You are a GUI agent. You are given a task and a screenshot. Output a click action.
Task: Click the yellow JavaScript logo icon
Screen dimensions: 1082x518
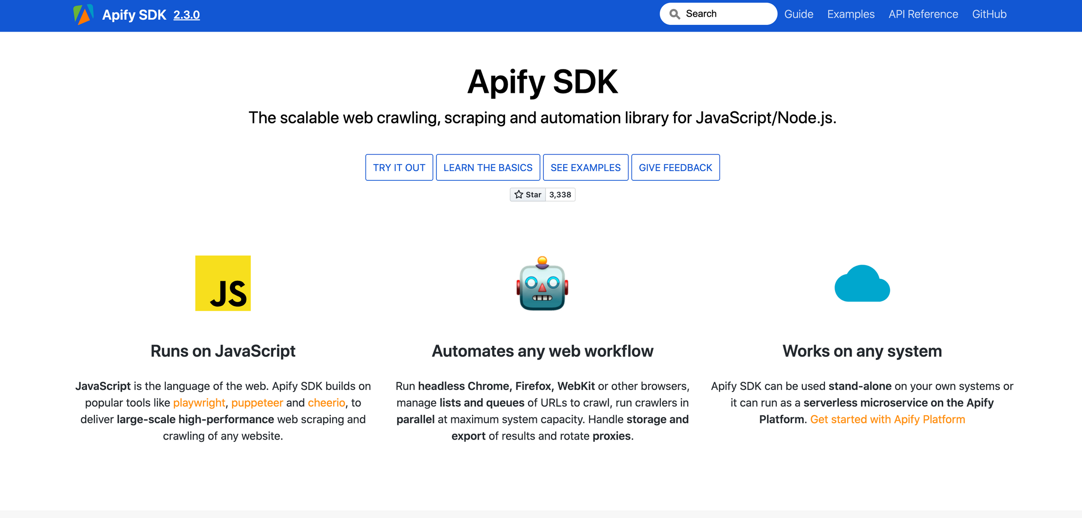[223, 284]
